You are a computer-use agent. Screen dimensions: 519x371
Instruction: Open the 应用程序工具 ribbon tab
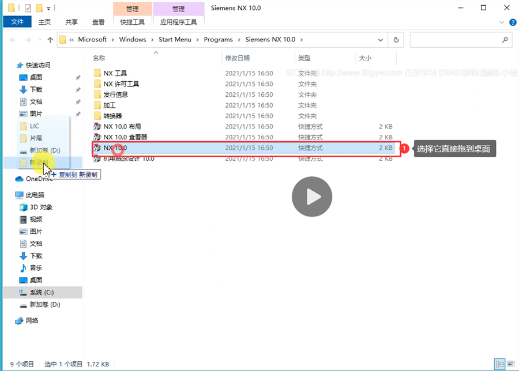(178, 22)
